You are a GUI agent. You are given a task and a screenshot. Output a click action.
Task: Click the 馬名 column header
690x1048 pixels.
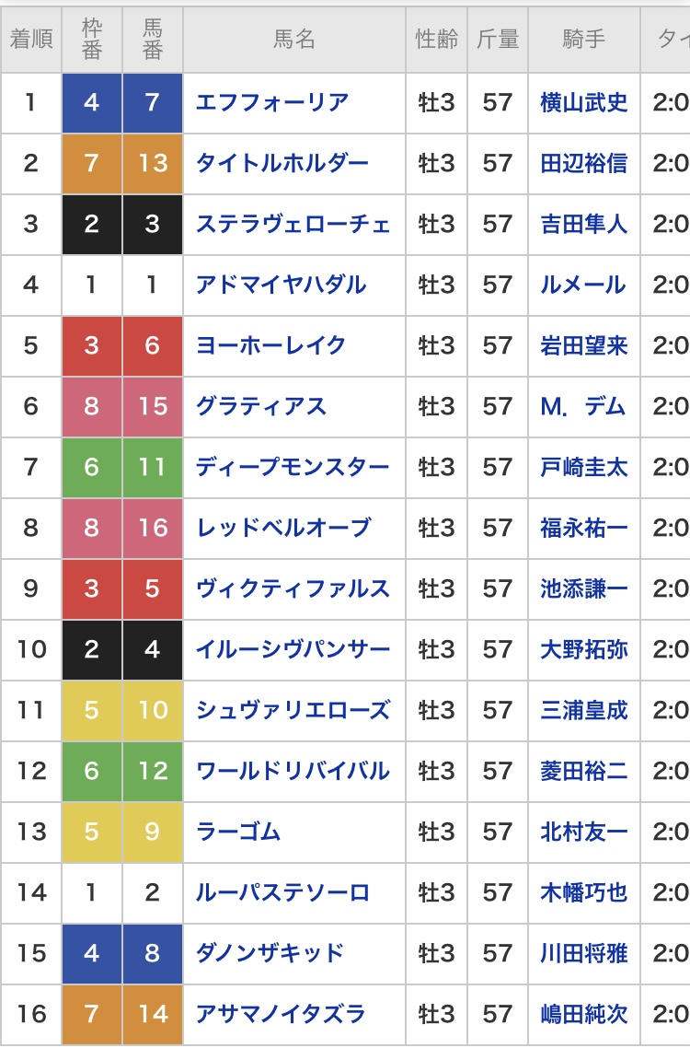[293, 40]
